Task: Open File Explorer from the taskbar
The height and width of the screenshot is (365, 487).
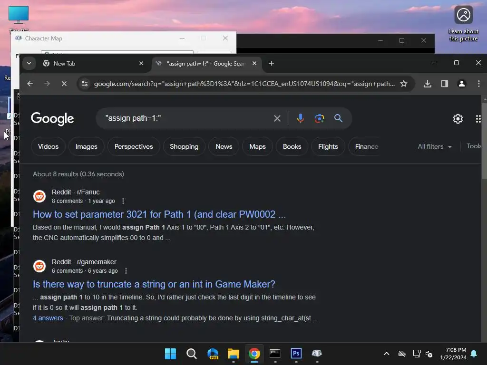Action: tap(233, 354)
